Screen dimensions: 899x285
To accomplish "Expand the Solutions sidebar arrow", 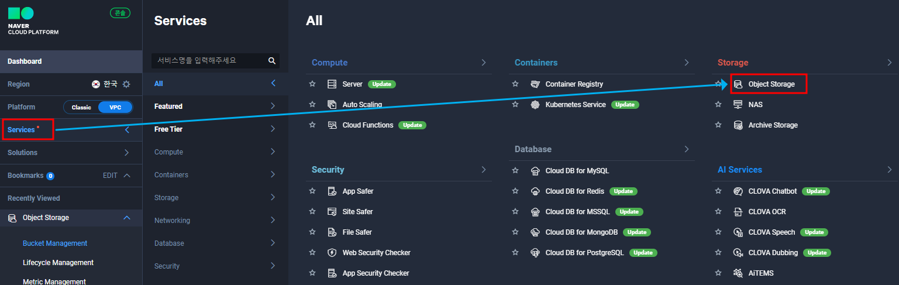I will (x=127, y=153).
